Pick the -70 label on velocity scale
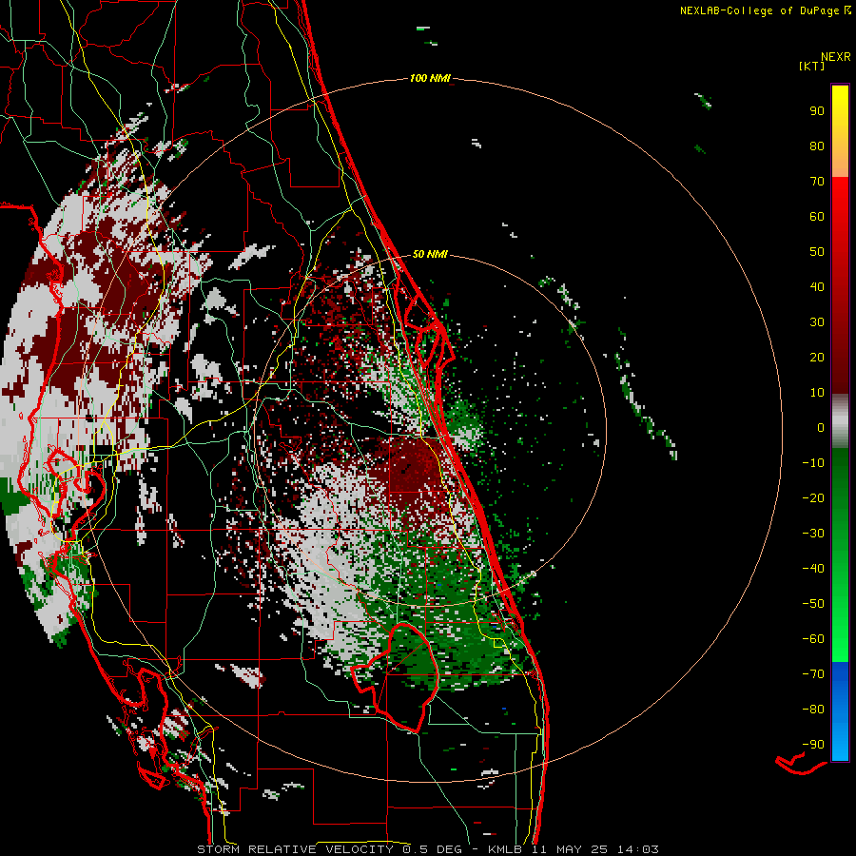 (813, 674)
